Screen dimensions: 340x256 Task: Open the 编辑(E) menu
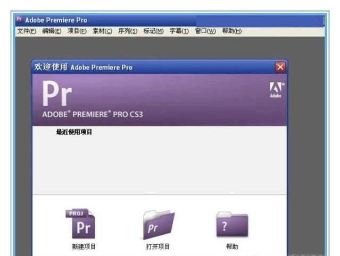tap(52, 31)
